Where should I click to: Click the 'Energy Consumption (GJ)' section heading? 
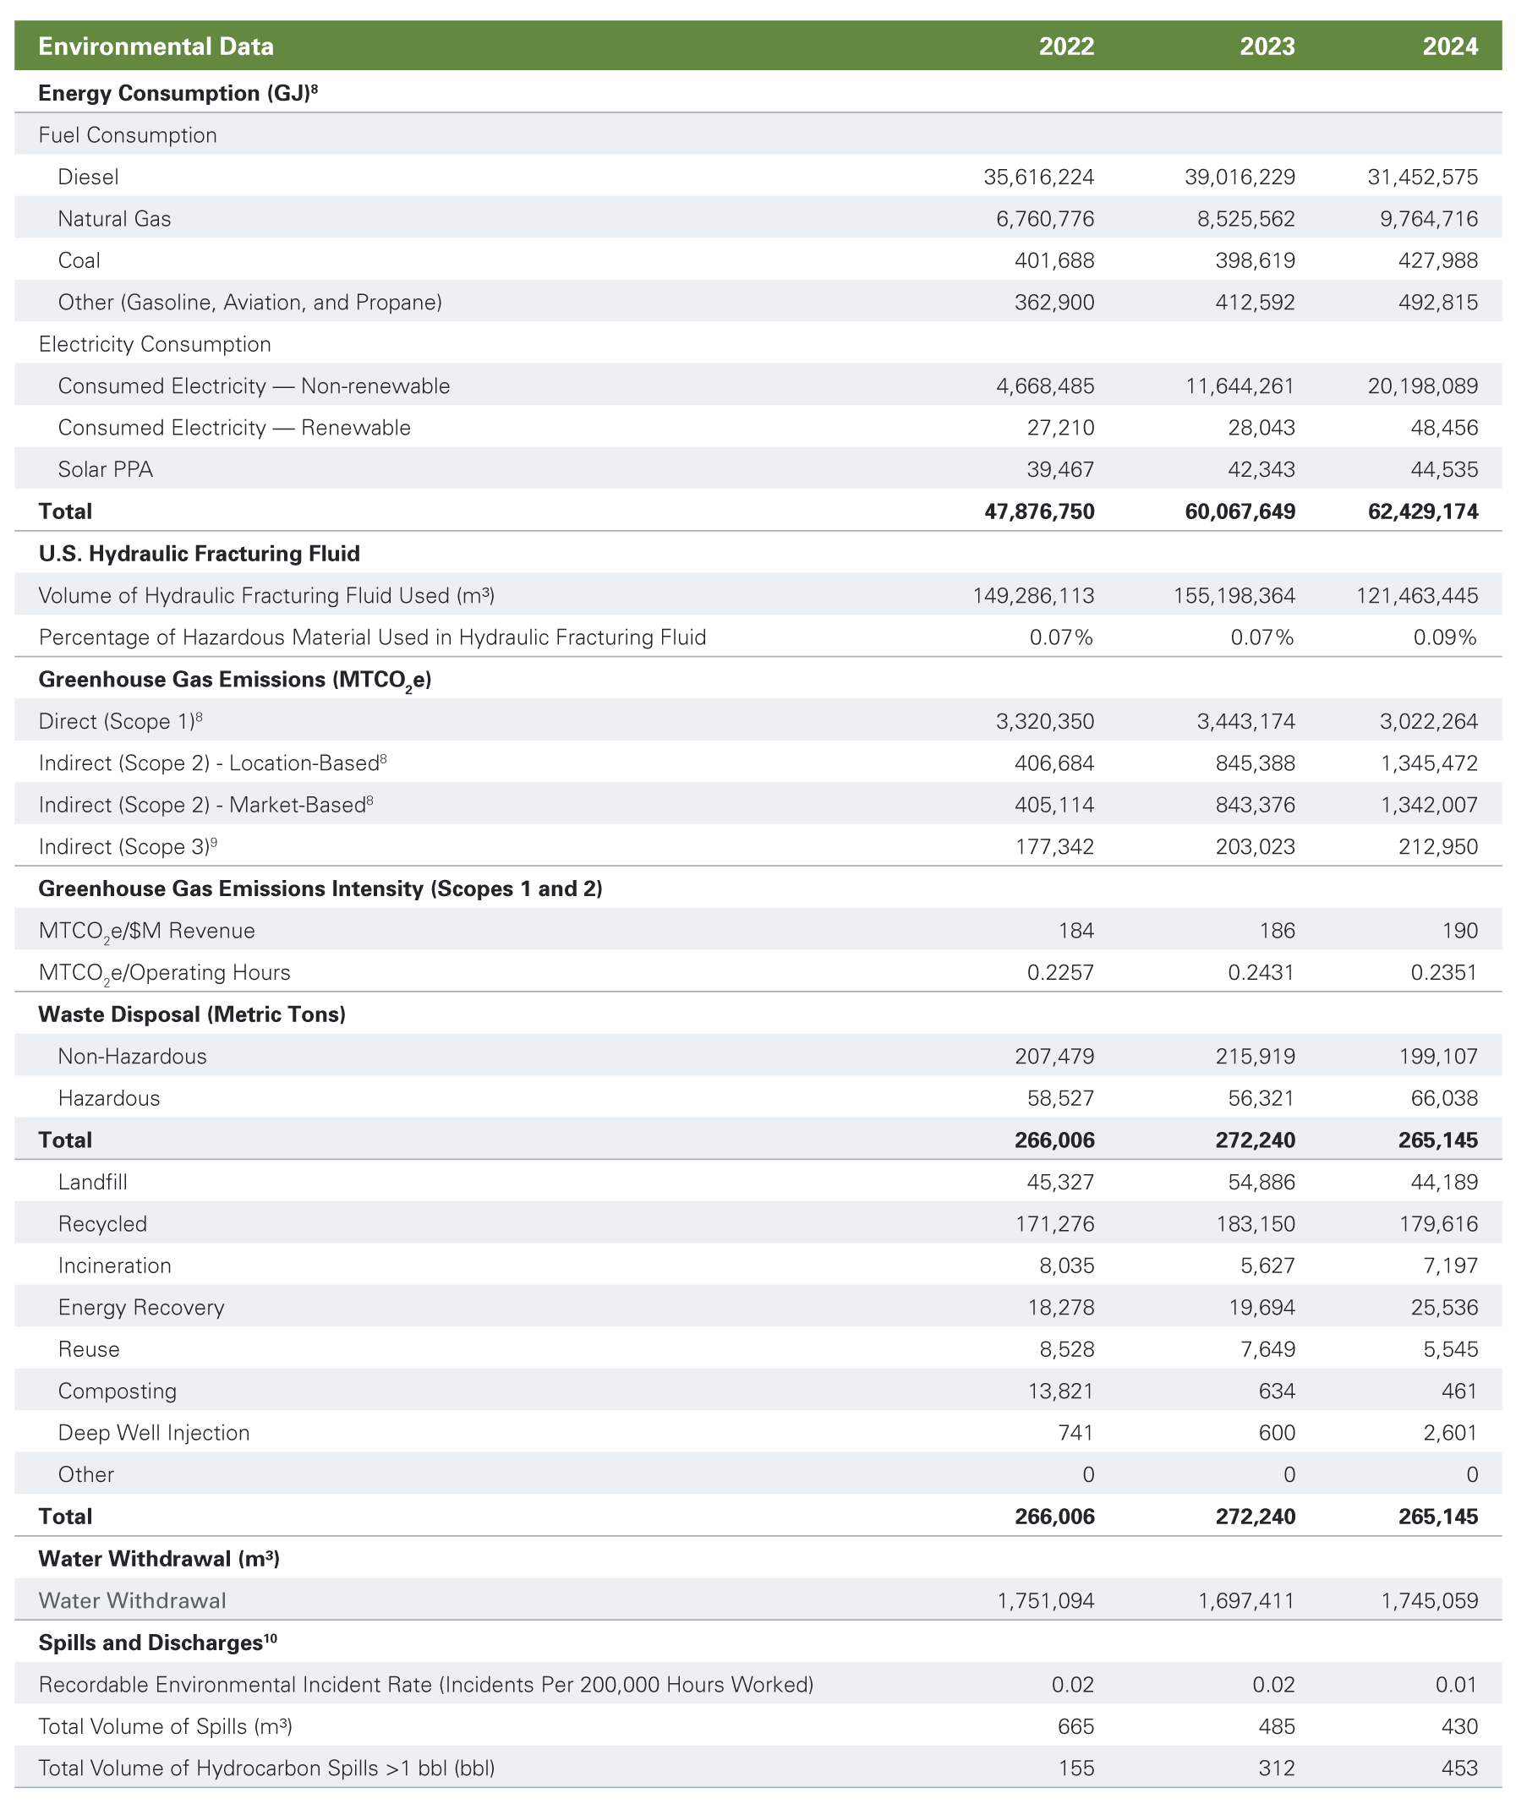178,92
